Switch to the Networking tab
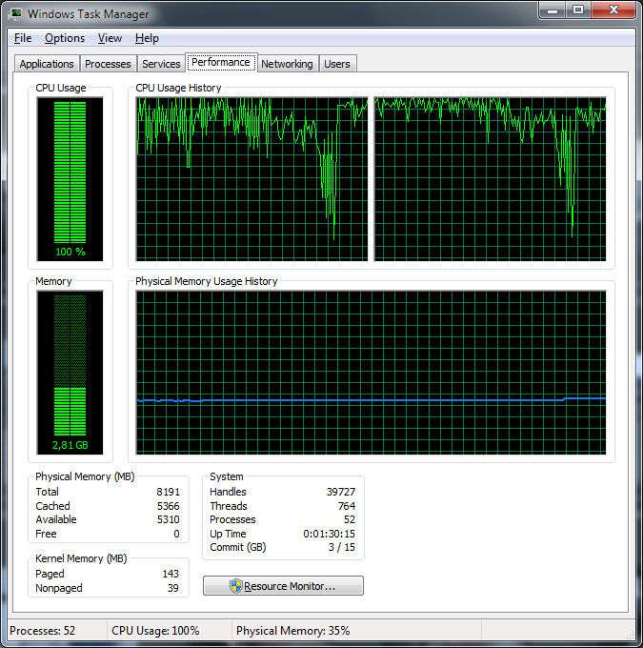 pos(287,64)
